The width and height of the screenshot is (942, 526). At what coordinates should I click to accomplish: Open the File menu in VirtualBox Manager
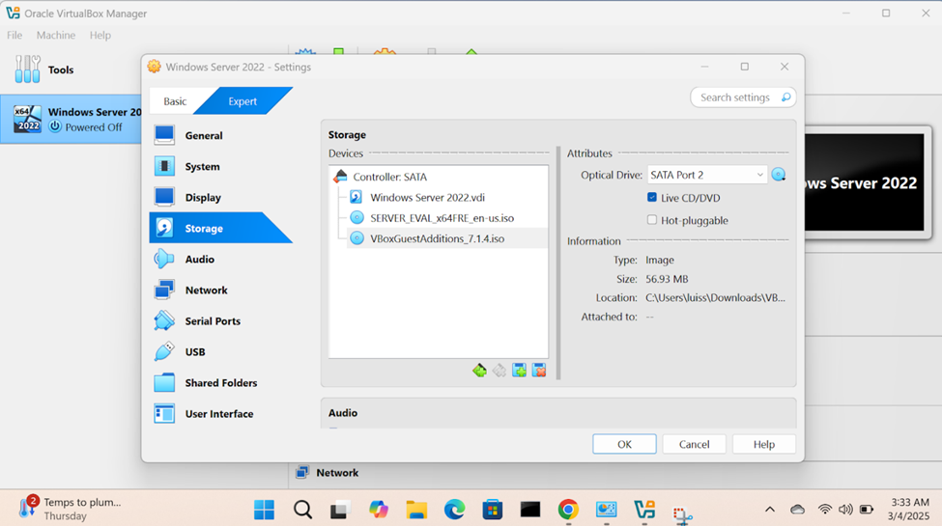point(14,36)
